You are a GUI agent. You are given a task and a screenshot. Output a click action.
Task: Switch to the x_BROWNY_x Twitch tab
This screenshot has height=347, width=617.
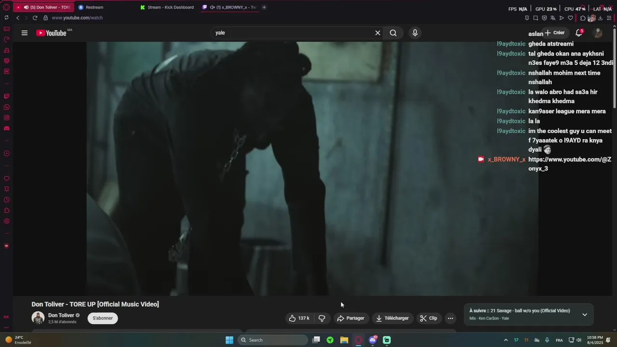coord(229,7)
